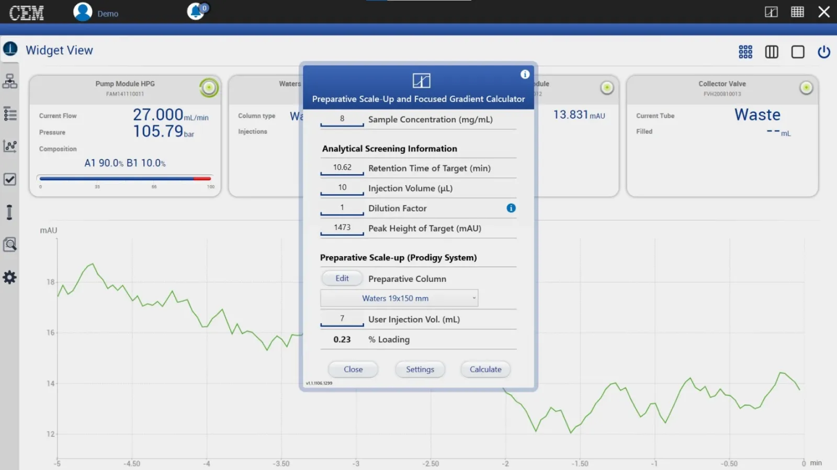
Task: Expand the Waters 19x150 mm column dropdown
Action: point(399,298)
